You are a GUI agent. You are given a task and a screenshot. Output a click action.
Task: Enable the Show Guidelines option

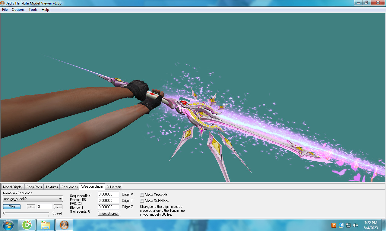pyautogui.click(x=142, y=201)
